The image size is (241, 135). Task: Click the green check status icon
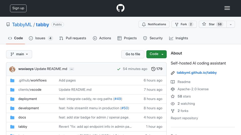(118, 69)
